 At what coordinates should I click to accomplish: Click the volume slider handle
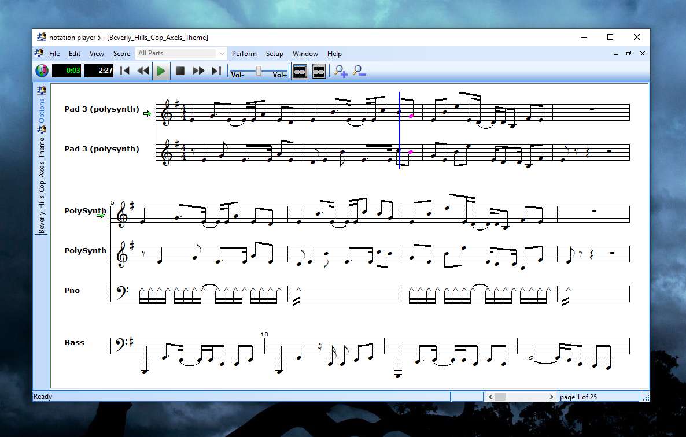pyautogui.click(x=259, y=71)
